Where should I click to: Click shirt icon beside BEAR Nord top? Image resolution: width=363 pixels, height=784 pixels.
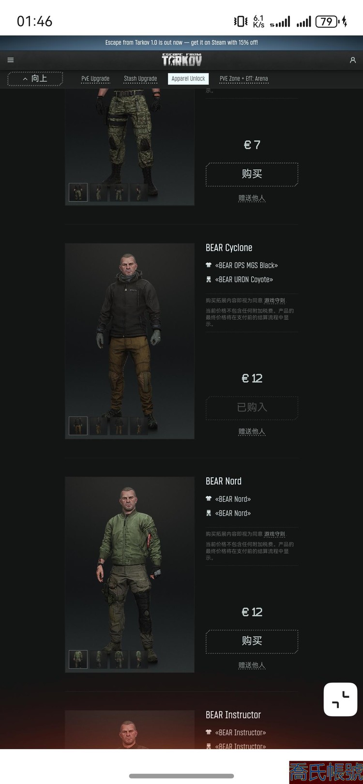click(x=209, y=499)
